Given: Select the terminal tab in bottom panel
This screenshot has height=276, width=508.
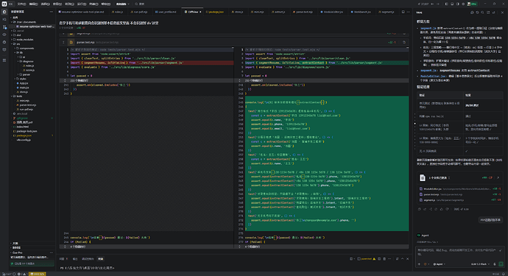Looking at the screenshot, I should 100,259.
